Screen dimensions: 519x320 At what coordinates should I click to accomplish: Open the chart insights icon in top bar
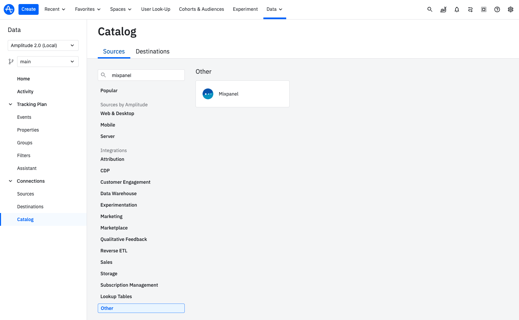click(x=443, y=9)
